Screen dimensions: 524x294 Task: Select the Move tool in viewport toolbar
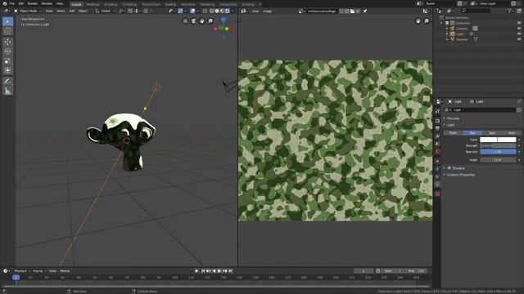point(7,42)
